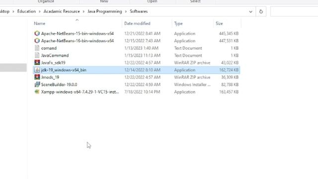318x179 pixels.
Task: Click the 82,788 KB size cell
Action: point(230,85)
